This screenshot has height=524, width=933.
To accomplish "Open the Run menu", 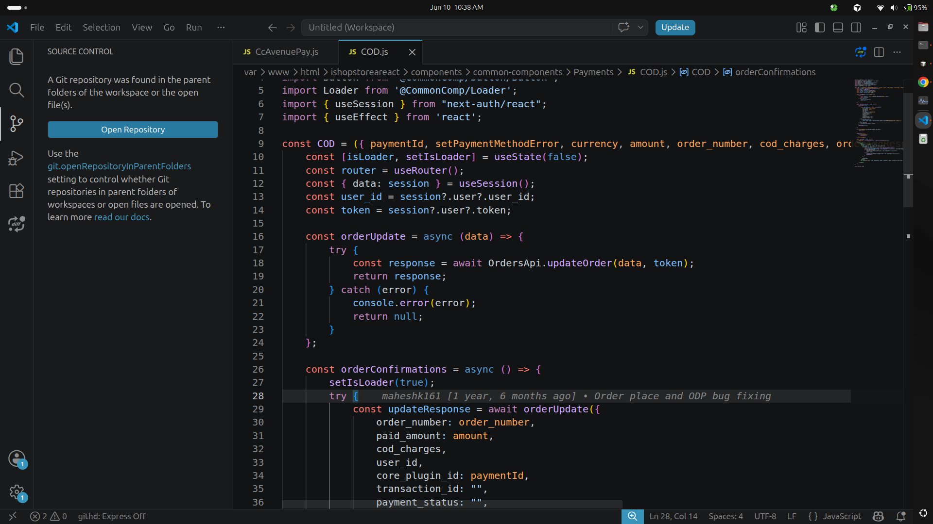I will (x=194, y=28).
